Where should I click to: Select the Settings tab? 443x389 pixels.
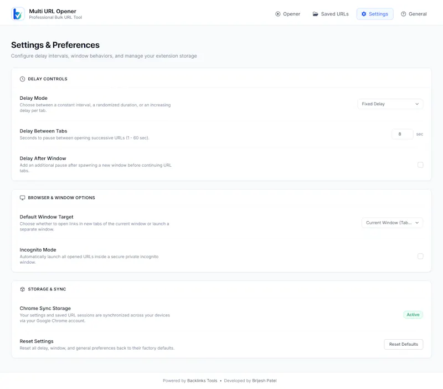pos(375,14)
